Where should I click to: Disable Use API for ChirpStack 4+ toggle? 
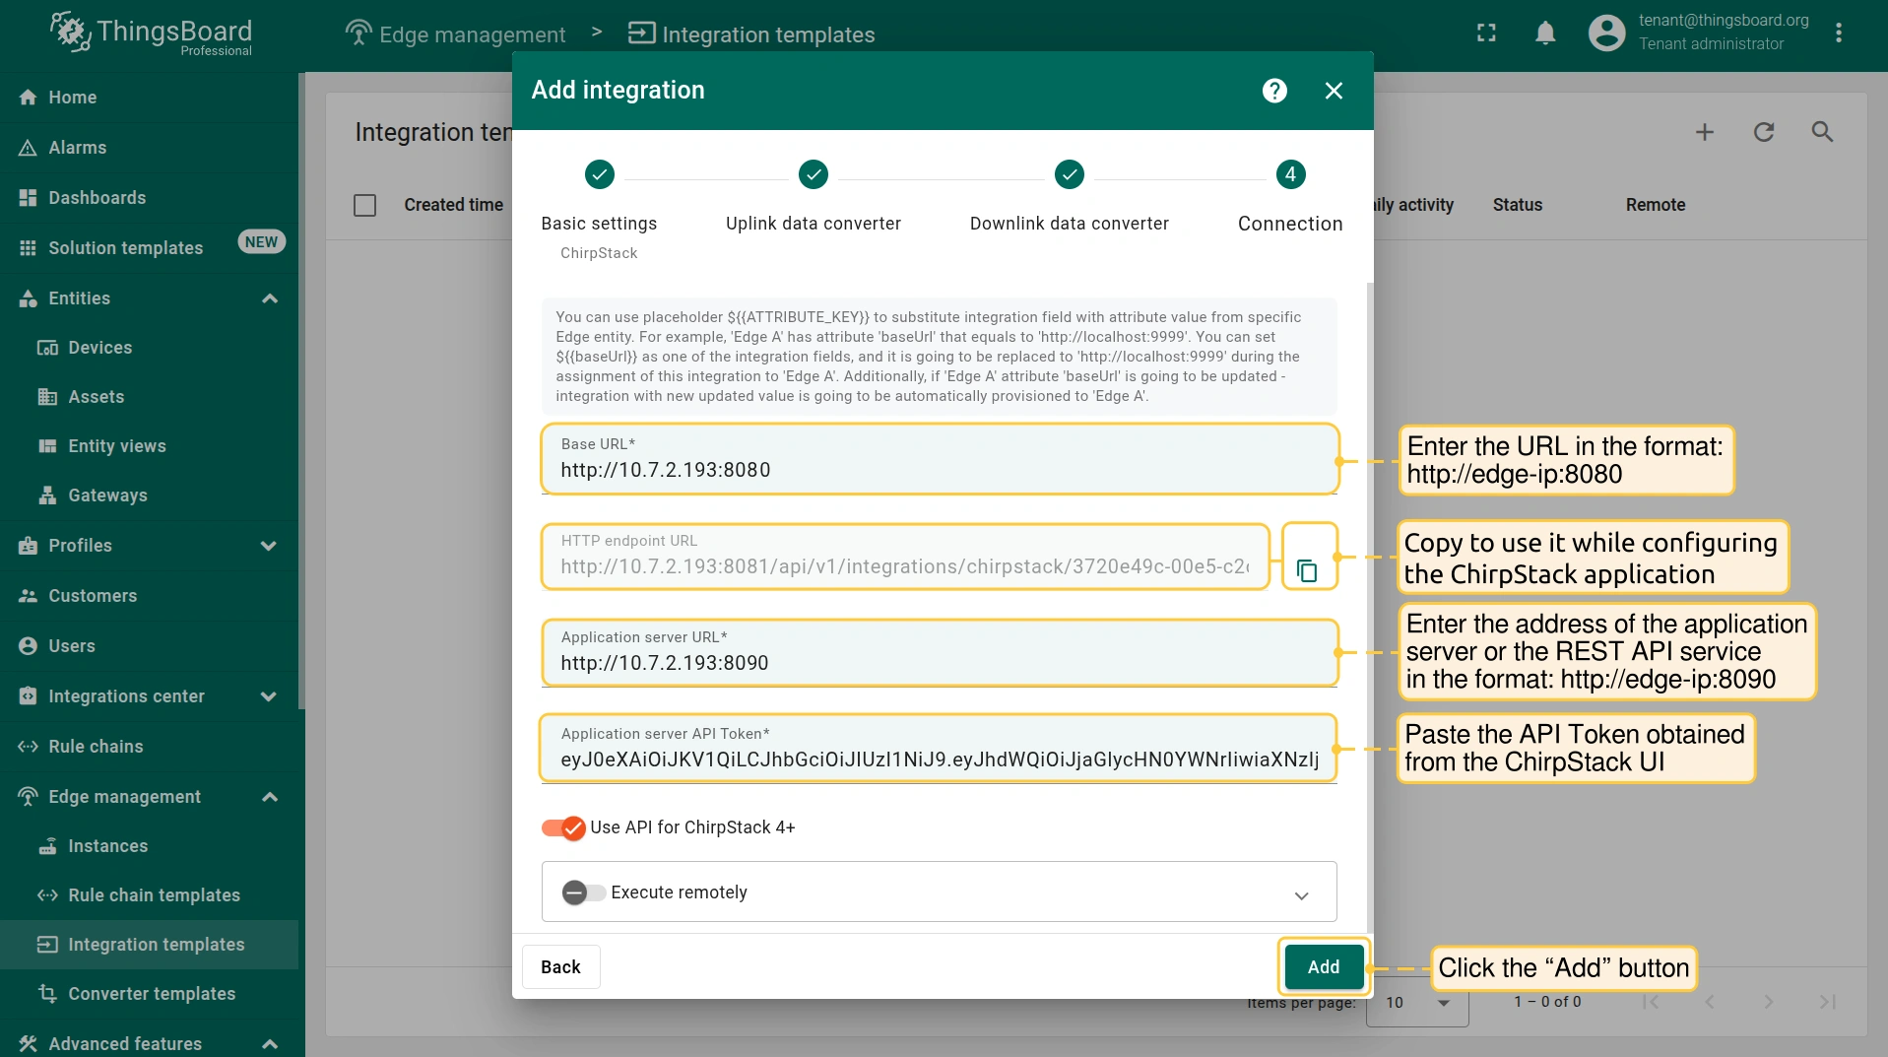pos(564,828)
